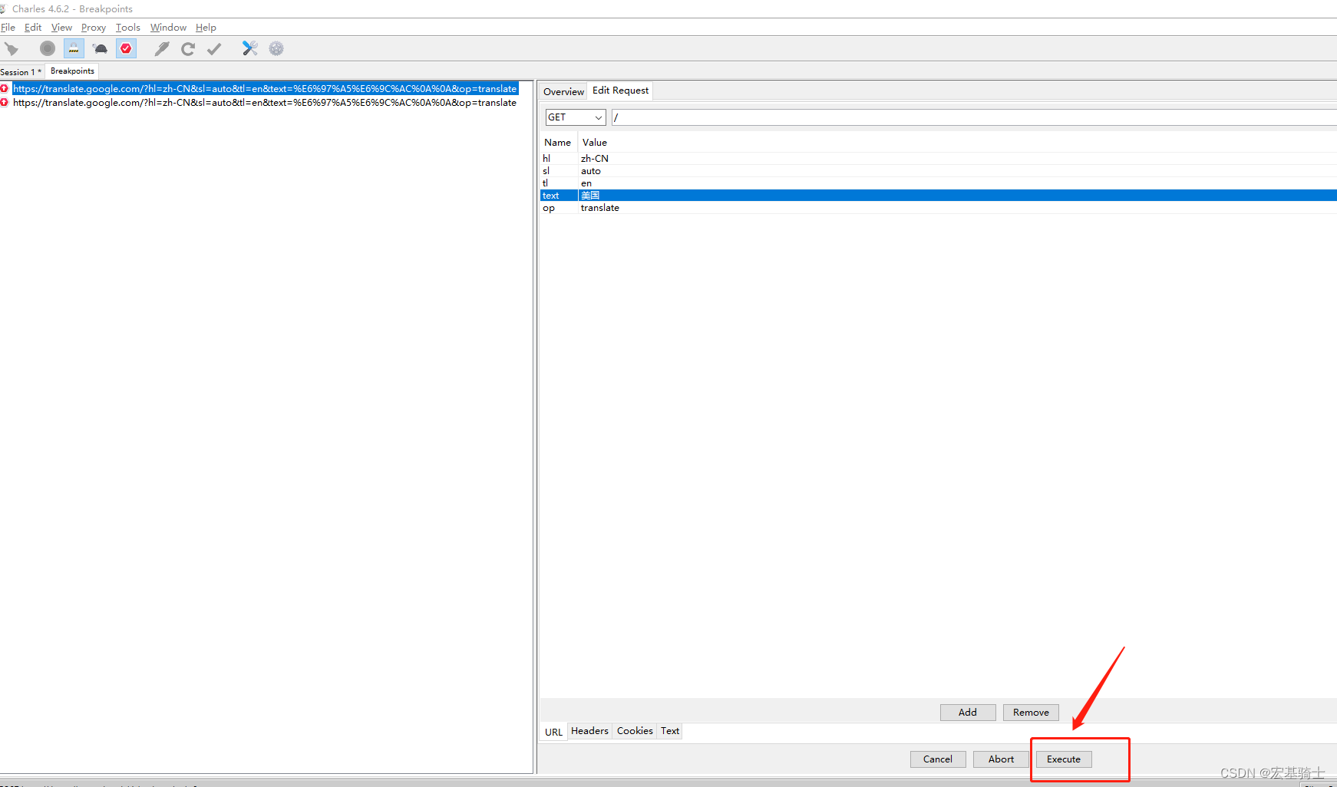Open the File menu
Image resolution: width=1337 pixels, height=787 pixels.
8,28
